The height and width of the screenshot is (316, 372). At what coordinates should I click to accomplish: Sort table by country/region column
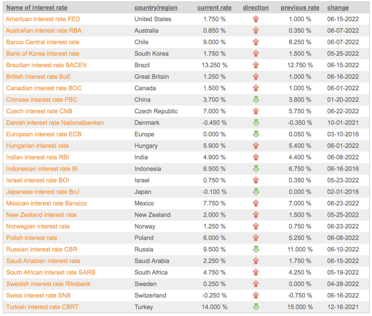point(156,7)
